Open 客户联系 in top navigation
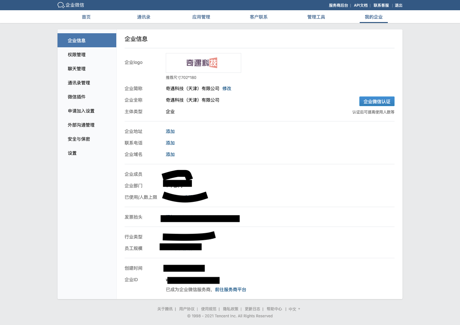 (259, 17)
